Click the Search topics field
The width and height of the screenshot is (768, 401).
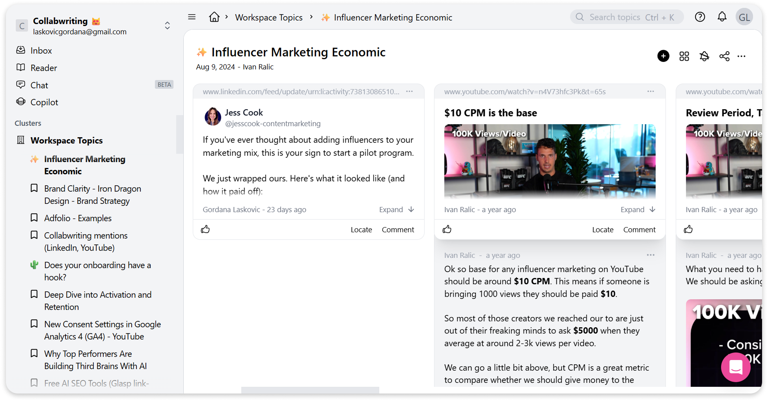(626, 17)
